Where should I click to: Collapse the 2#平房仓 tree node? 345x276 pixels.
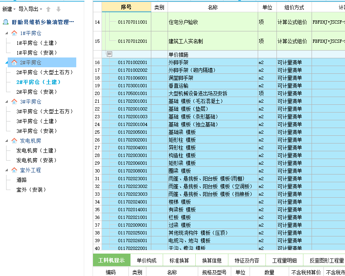coord(7,63)
